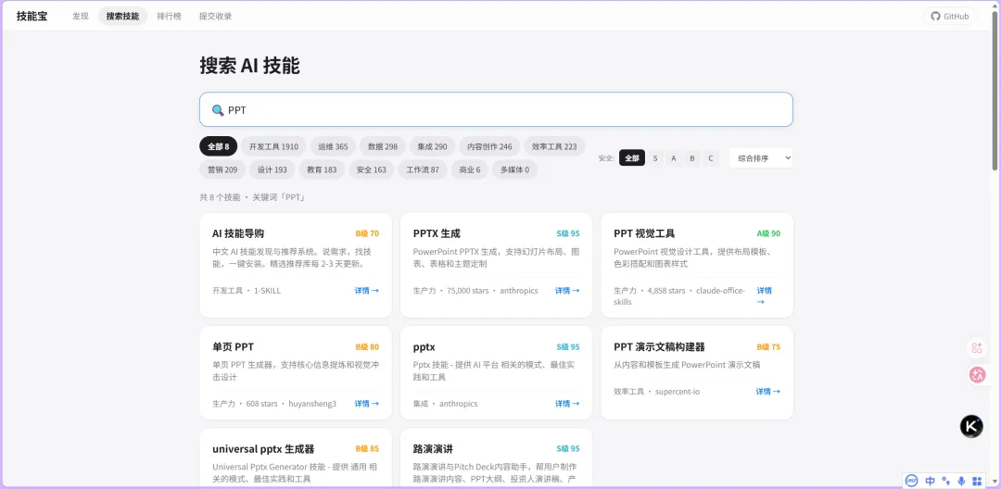Filter by 商业 6 category
This screenshot has height=489, width=1001.
pos(470,169)
